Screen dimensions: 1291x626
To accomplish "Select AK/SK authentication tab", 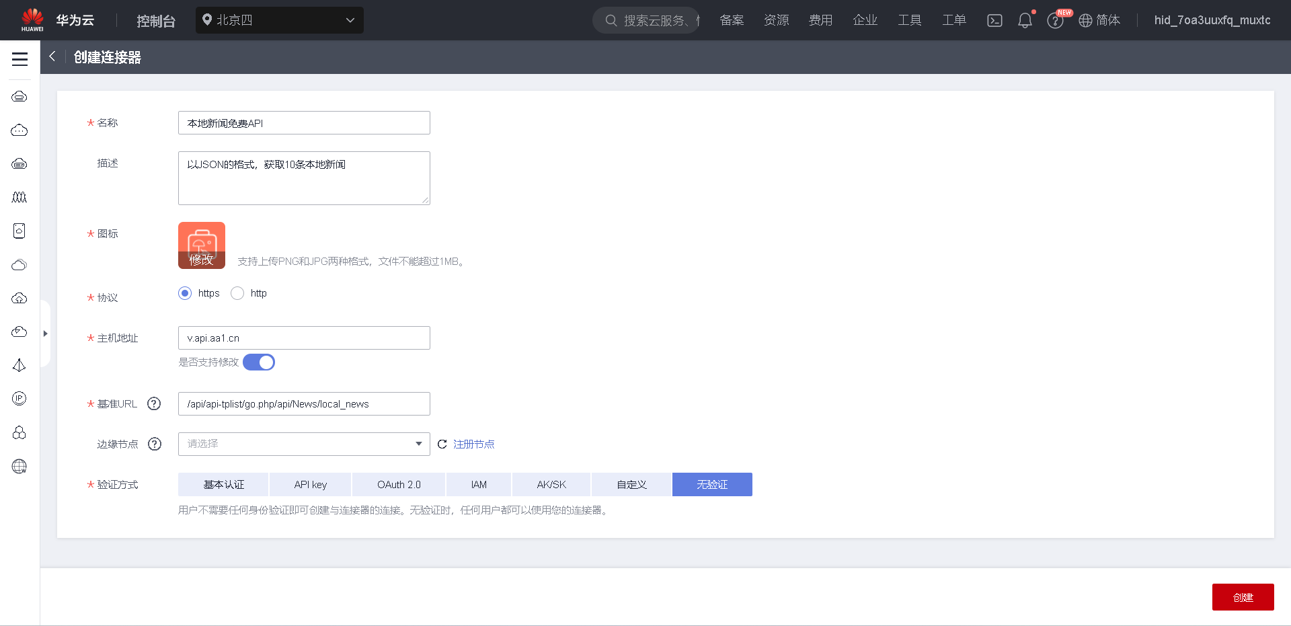I will coord(551,484).
